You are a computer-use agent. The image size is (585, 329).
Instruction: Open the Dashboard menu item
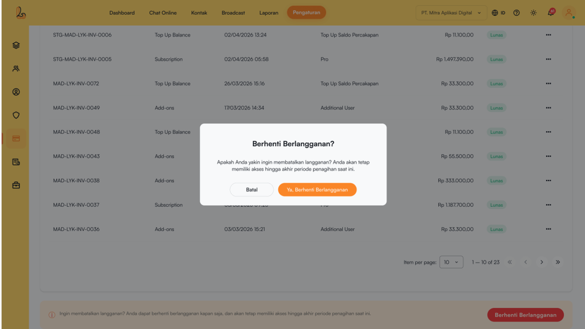122,13
